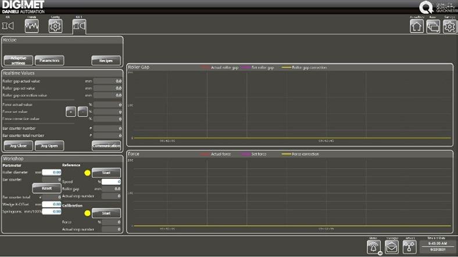Go to the home screen via house icon

coord(417,26)
